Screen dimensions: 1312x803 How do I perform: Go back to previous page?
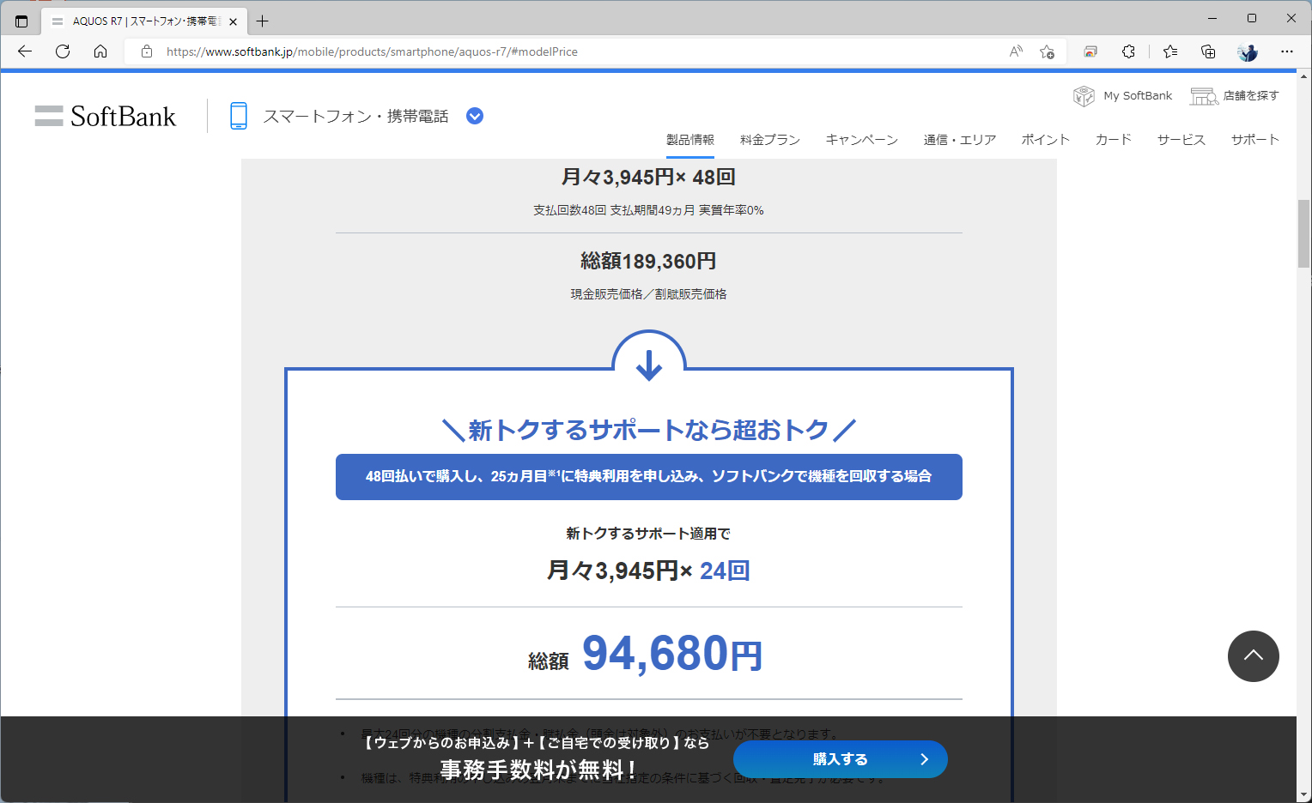pyautogui.click(x=25, y=51)
